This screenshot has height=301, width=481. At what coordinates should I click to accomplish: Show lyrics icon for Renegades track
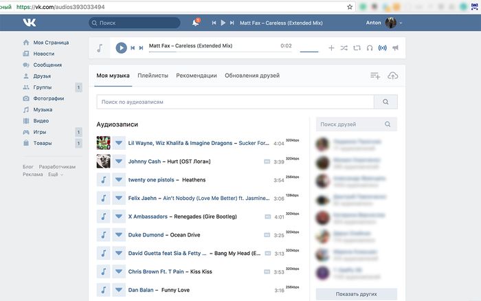(x=267, y=216)
